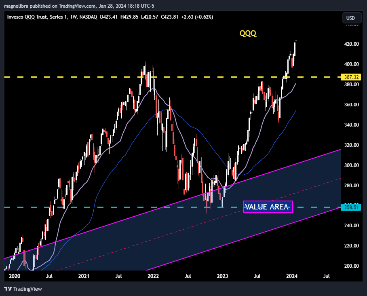Click the 2024 label on the time axis
Image resolution: width=367 pixels, height=296 pixels.
[292, 276]
